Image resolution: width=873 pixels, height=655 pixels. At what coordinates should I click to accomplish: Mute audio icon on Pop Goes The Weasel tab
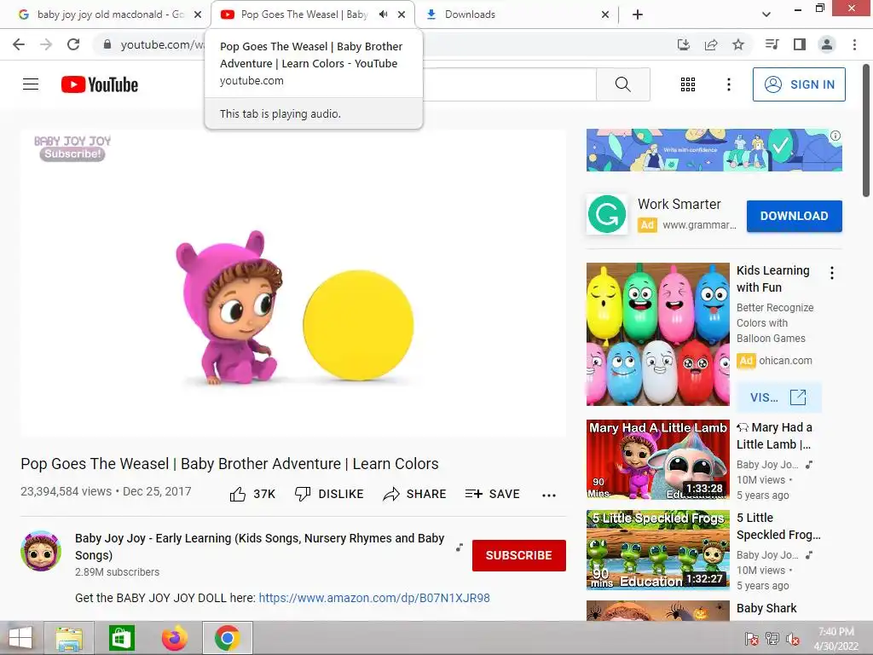pyautogui.click(x=383, y=14)
